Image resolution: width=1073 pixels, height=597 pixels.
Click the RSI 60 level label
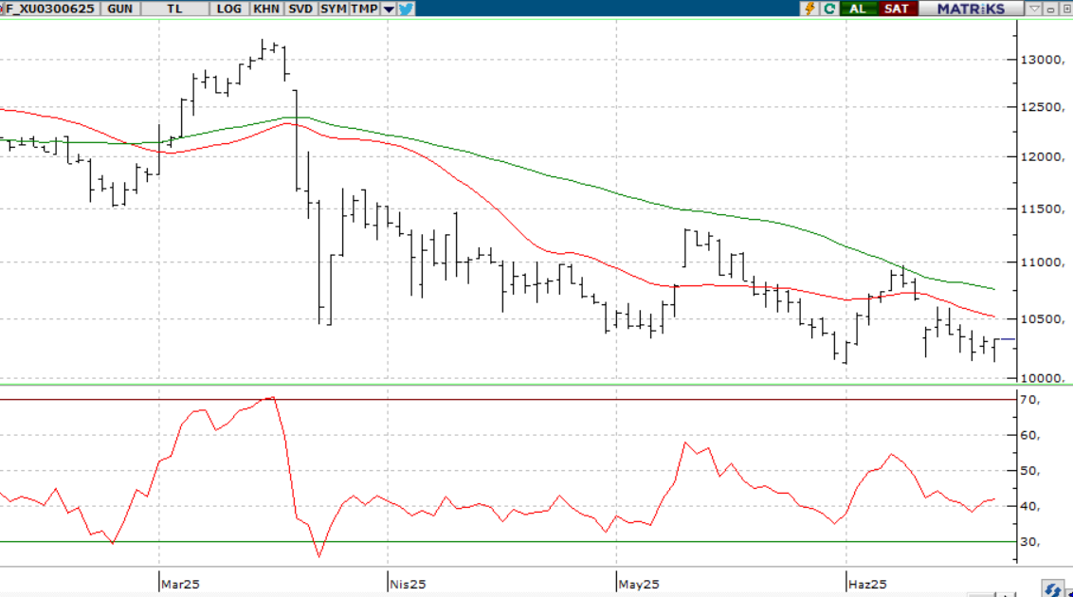tap(1030, 435)
